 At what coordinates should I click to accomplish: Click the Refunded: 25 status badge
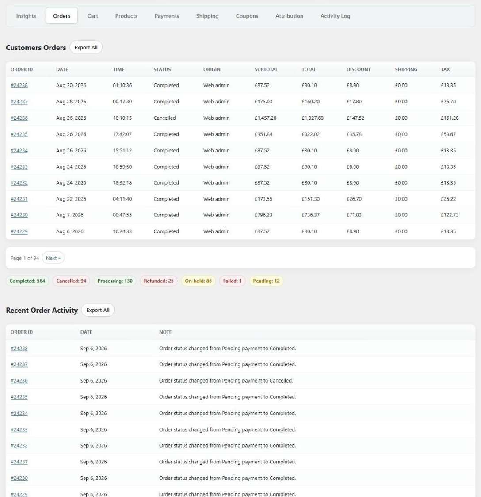(159, 281)
